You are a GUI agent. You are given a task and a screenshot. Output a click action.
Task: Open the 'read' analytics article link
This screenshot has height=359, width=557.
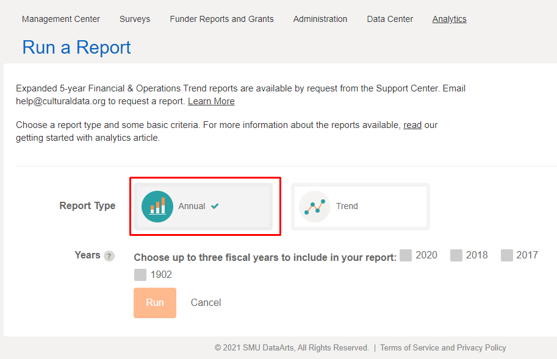[412, 125]
